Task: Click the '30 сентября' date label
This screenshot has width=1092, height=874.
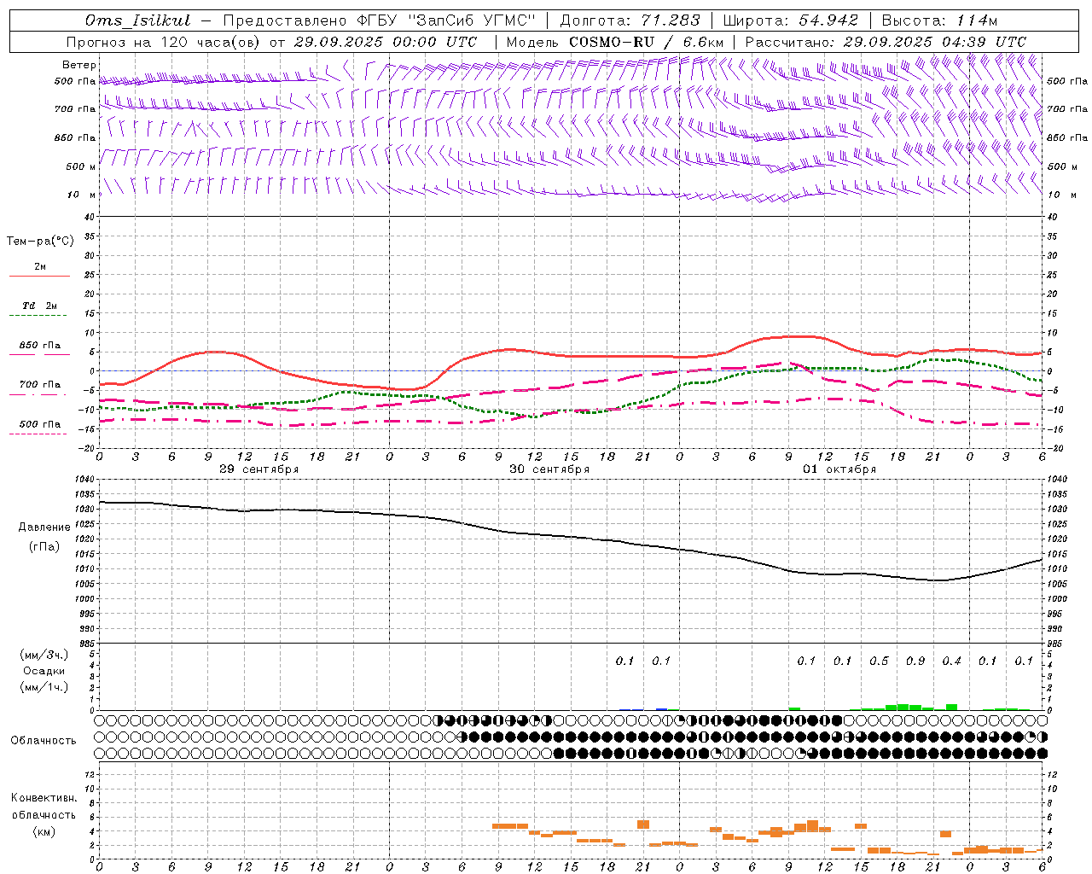Action: click(x=549, y=469)
